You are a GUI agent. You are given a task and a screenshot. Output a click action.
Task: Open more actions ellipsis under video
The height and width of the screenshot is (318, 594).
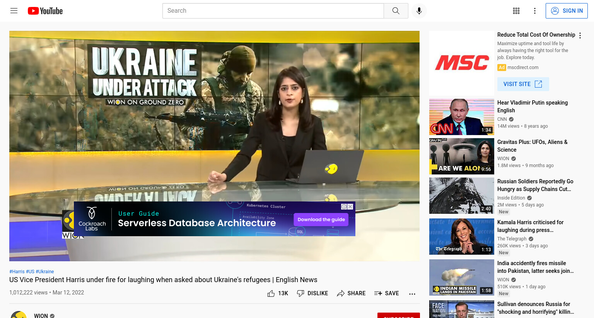412,294
